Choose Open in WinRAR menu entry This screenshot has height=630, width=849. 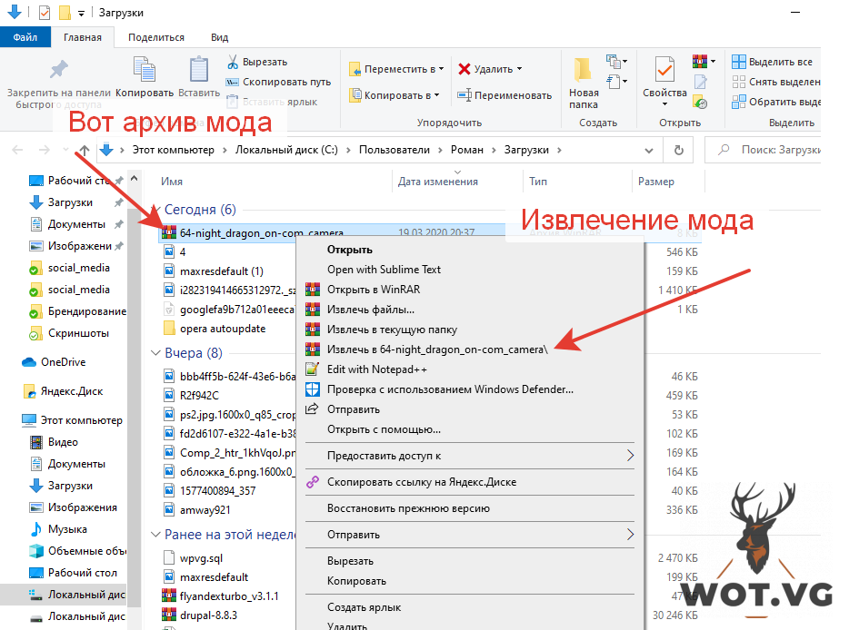tap(374, 290)
